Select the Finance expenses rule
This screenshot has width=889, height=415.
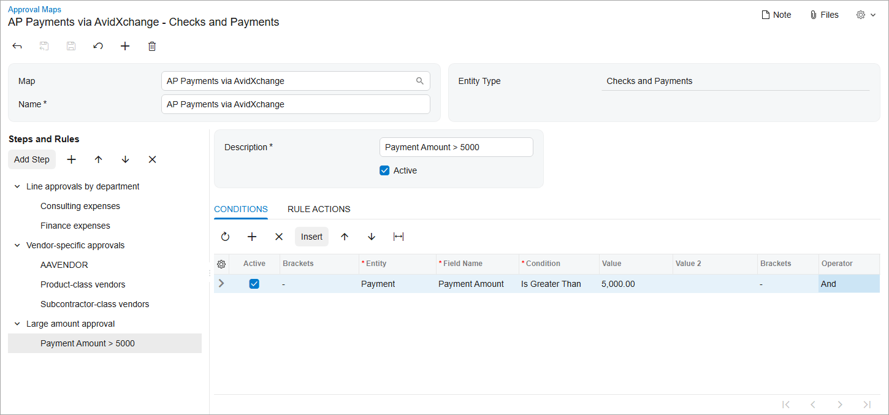click(x=75, y=226)
